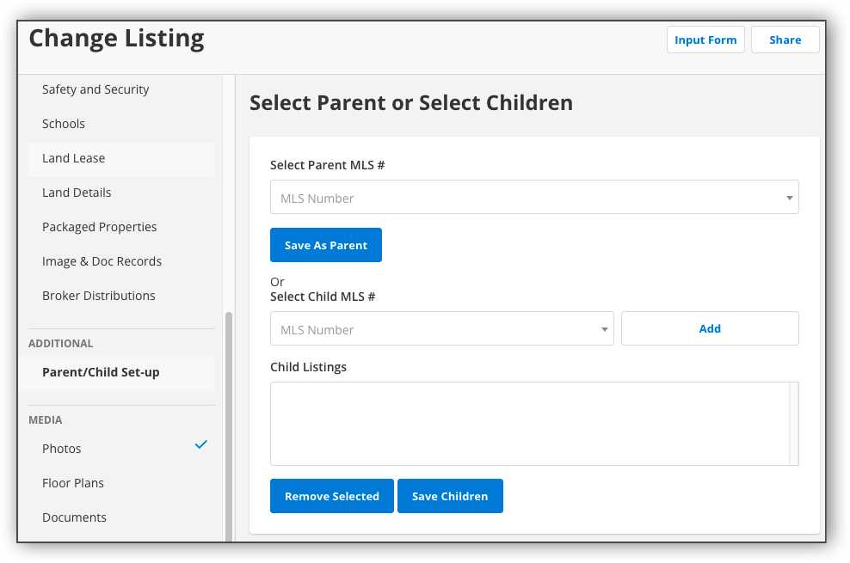
Task: Go to Broker Distributions section
Action: pyautogui.click(x=99, y=296)
